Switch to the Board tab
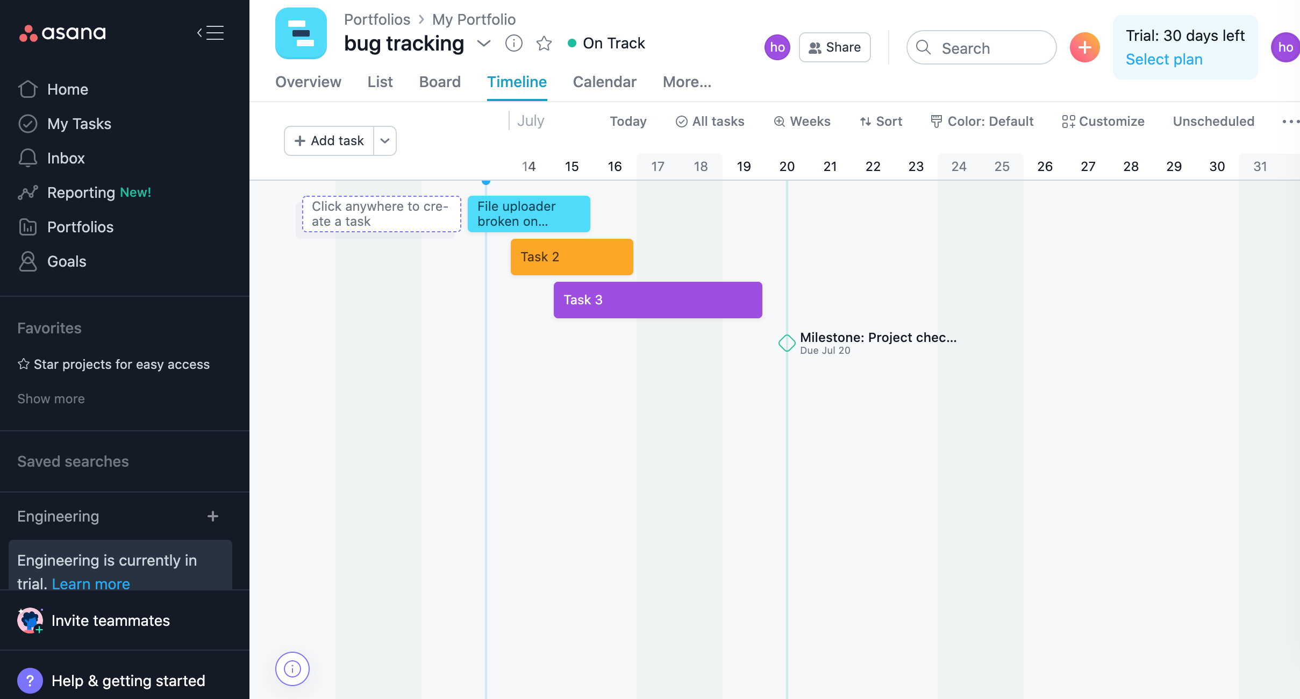1300x699 pixels. (x=440, y=82)
